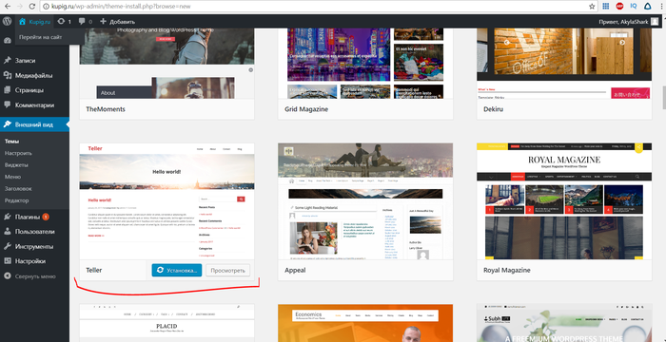Screen dimensions: 666x342
Task: Open the Темы submenu item
Action: tap(11, 142)
